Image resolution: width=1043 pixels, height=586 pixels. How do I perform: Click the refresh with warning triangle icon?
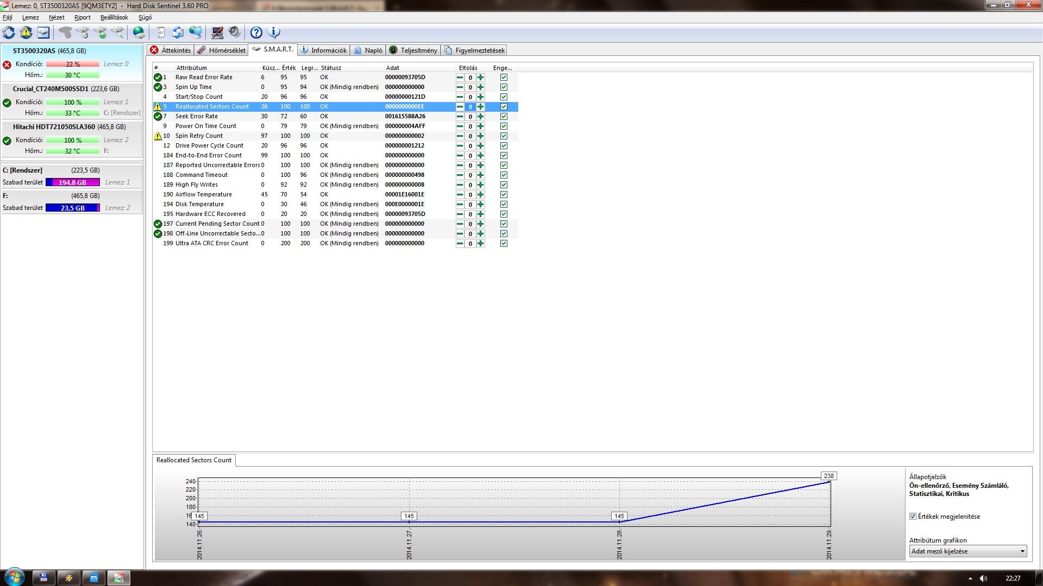coord(26,33)
